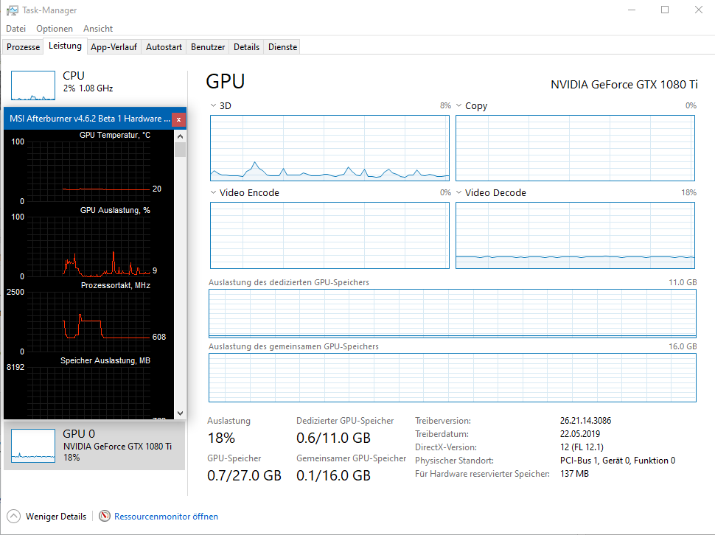The width and height of the screenshot is (715, 535).
Task: Click the Weniger Details collapse arrow icon
Action: [x=14, y=517]
